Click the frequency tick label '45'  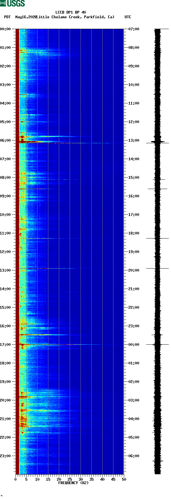click(x=113, y=480)
